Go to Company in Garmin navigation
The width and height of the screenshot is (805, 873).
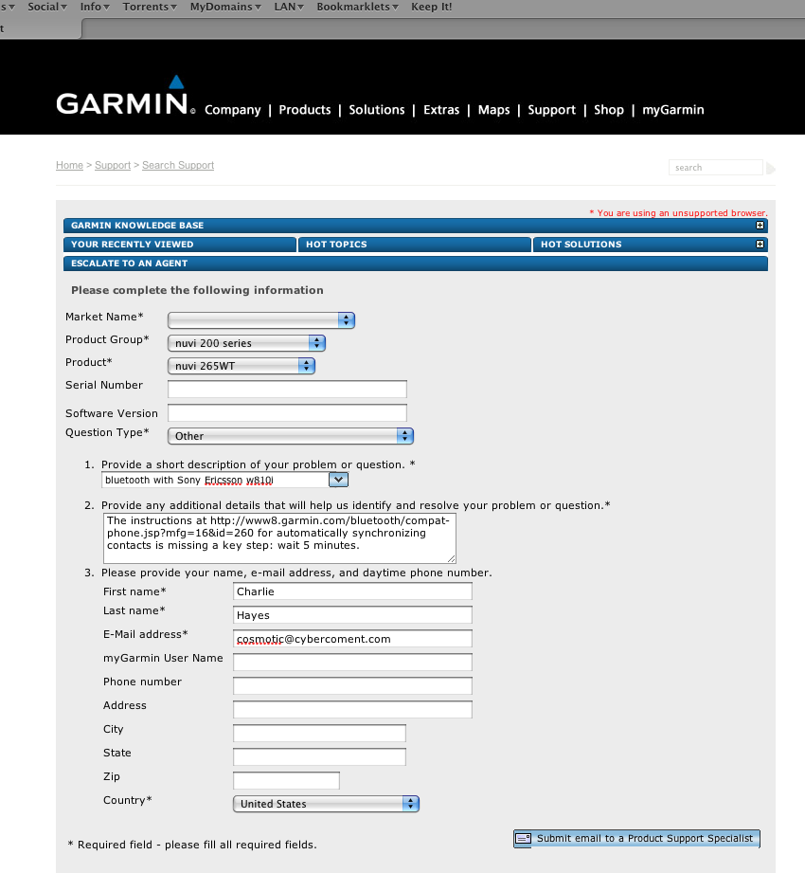(233, 110)
